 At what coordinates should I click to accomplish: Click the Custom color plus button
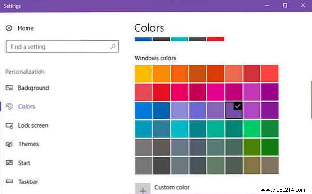(x=143, y=189)
